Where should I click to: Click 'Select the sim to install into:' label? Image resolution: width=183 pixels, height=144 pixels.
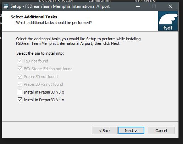tap(40, 53)
